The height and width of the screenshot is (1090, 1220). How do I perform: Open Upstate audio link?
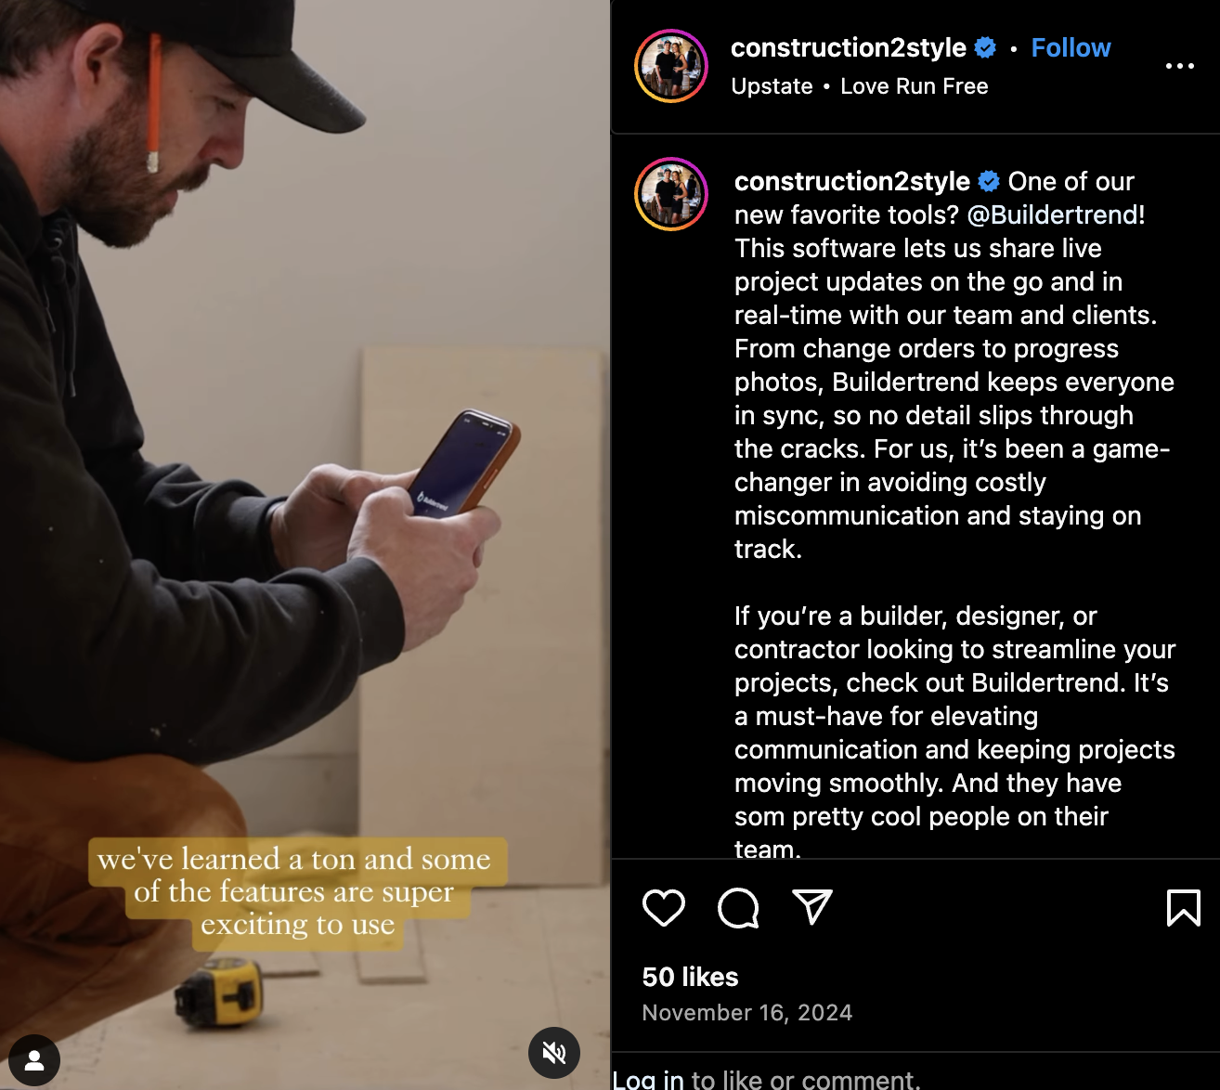pyautogui.click(x=772, y=86)
